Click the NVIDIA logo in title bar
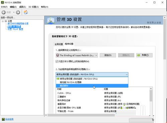167x123 pixels. click(2, 2)
